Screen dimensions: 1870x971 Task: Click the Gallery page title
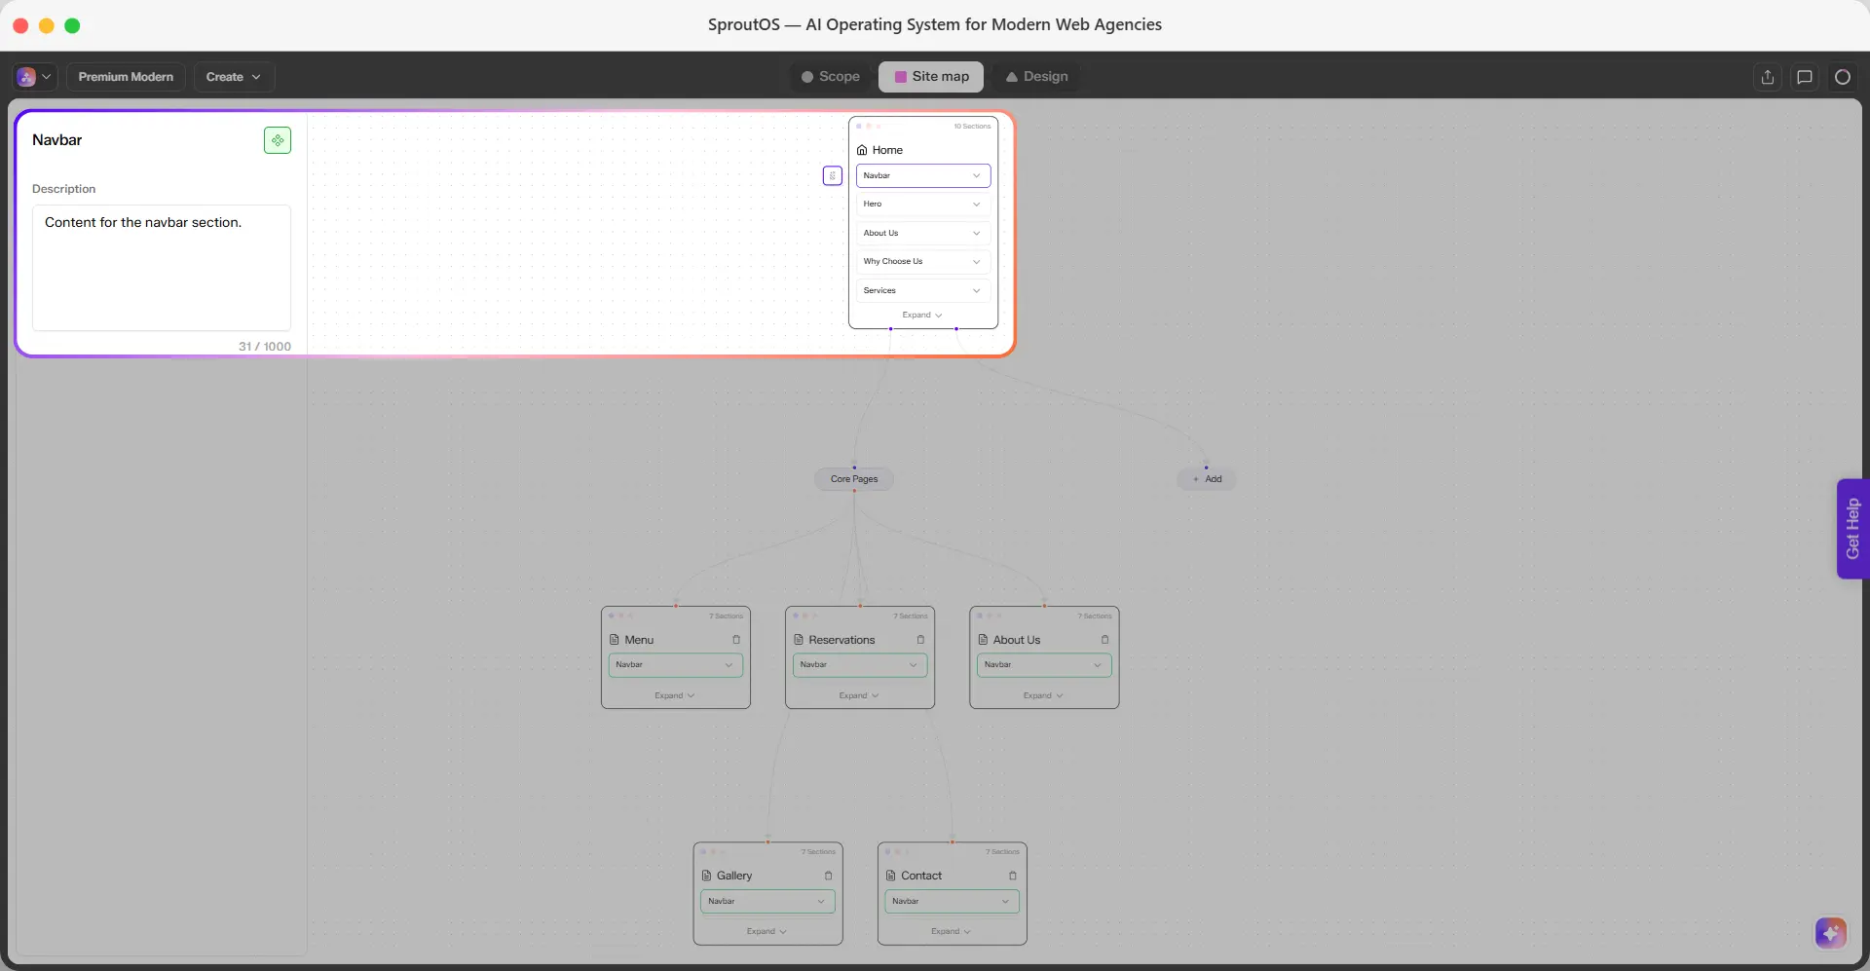734,876
